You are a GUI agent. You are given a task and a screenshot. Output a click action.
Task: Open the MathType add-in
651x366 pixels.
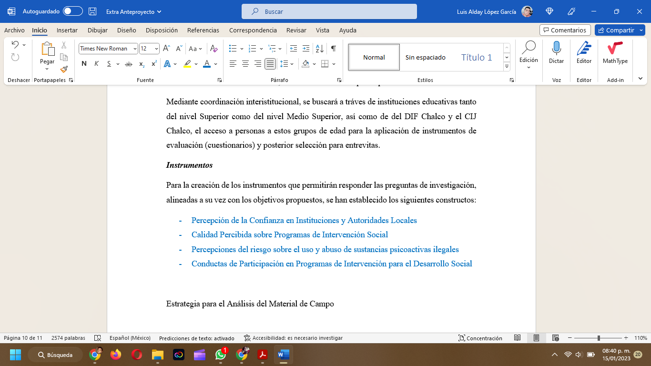615,52
